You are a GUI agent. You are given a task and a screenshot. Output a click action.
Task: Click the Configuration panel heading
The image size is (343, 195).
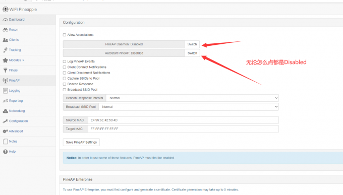pos(74,22)
